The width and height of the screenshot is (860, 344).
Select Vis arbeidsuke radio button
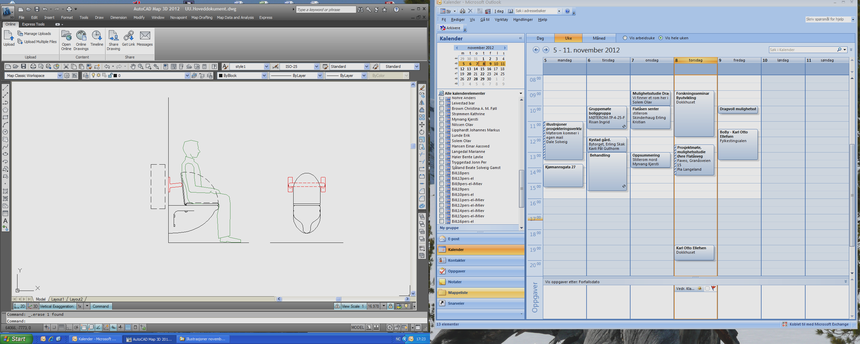pos(625,38)
